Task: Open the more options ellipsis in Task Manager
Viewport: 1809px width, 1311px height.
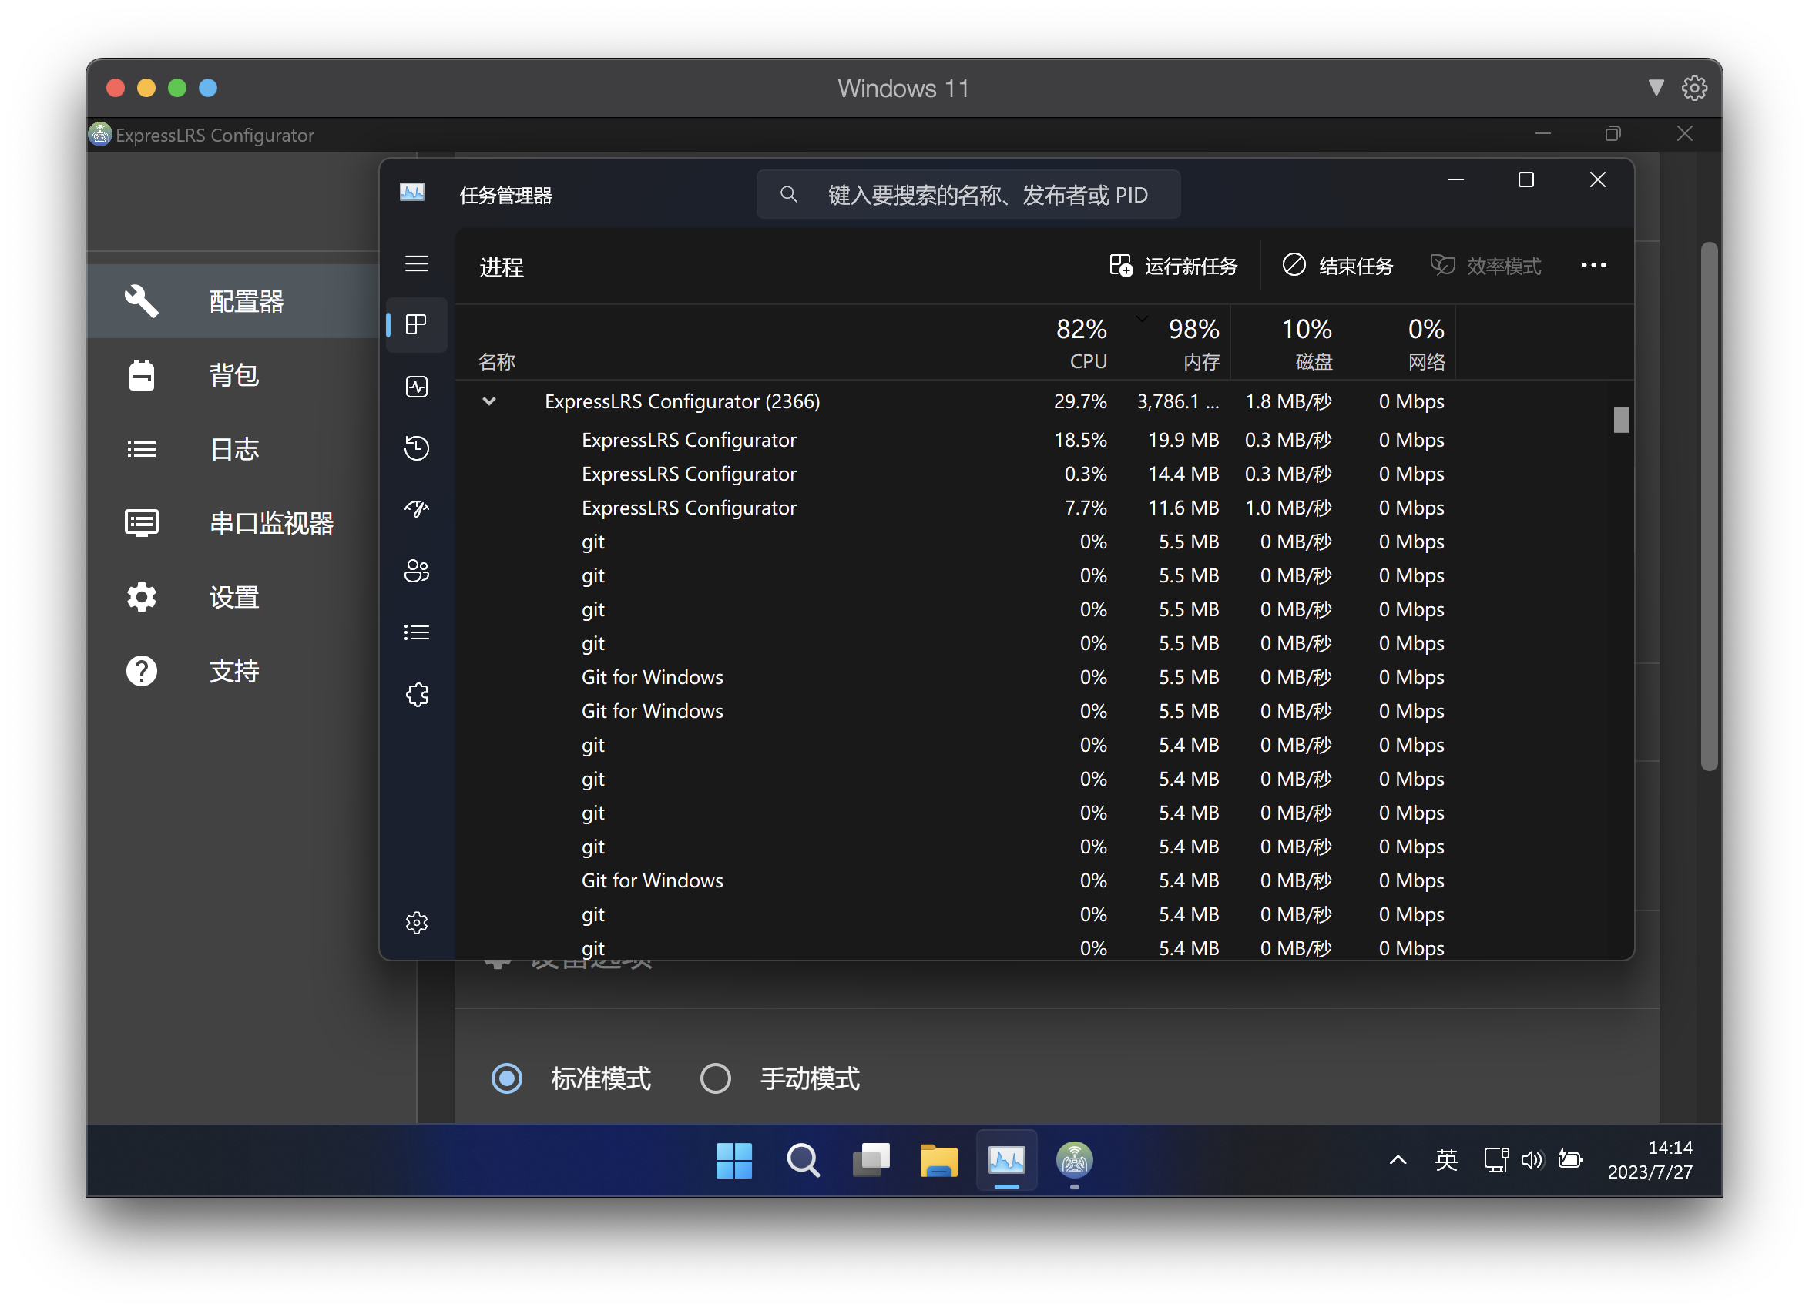Action: 1593,266
